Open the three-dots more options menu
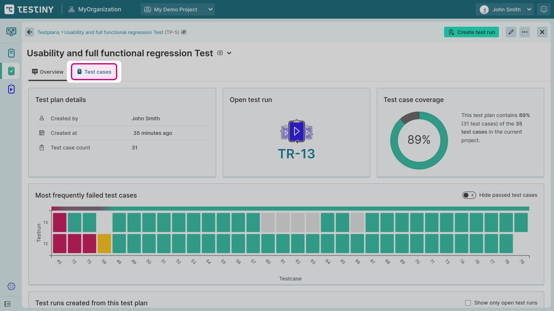This screenshot has height=311, width=554. (x=525, y=32)
